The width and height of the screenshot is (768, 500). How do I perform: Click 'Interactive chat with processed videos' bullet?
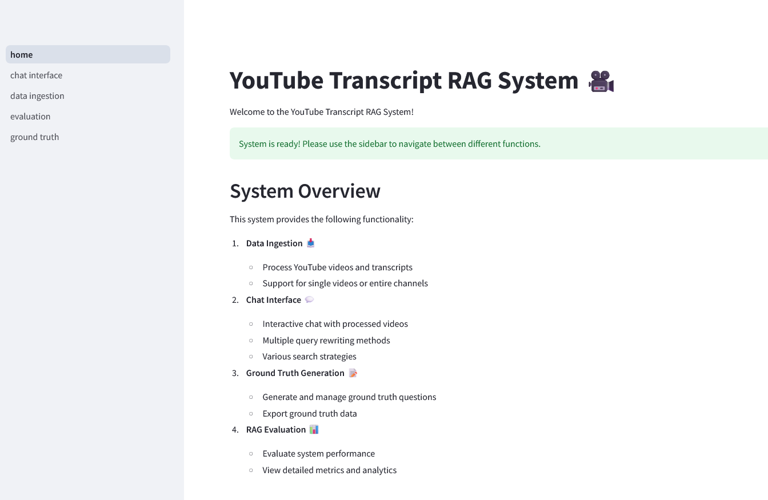[335, 323]
